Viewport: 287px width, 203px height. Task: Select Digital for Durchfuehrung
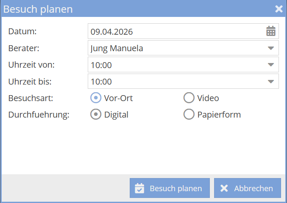(x=96, y=114)
